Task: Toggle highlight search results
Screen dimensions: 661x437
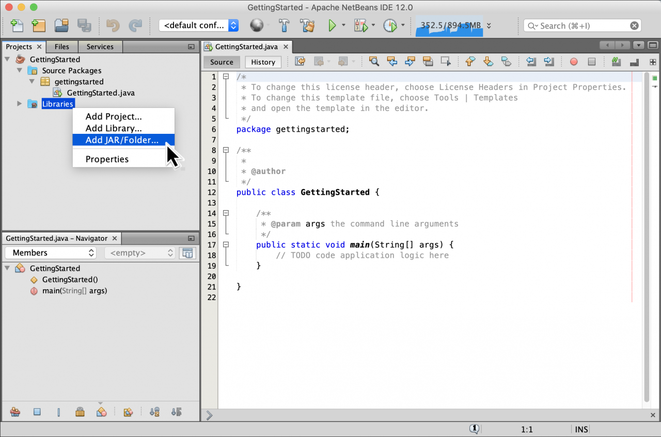Action: (428, 61)
